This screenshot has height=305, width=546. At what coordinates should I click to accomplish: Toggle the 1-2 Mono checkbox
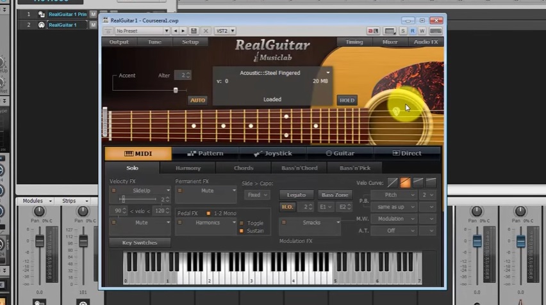pyautogui.click(x=208, y=214)
